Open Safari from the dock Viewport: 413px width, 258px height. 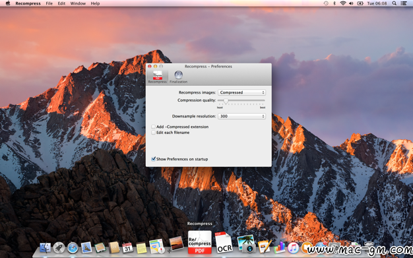(x=73, y=247)
